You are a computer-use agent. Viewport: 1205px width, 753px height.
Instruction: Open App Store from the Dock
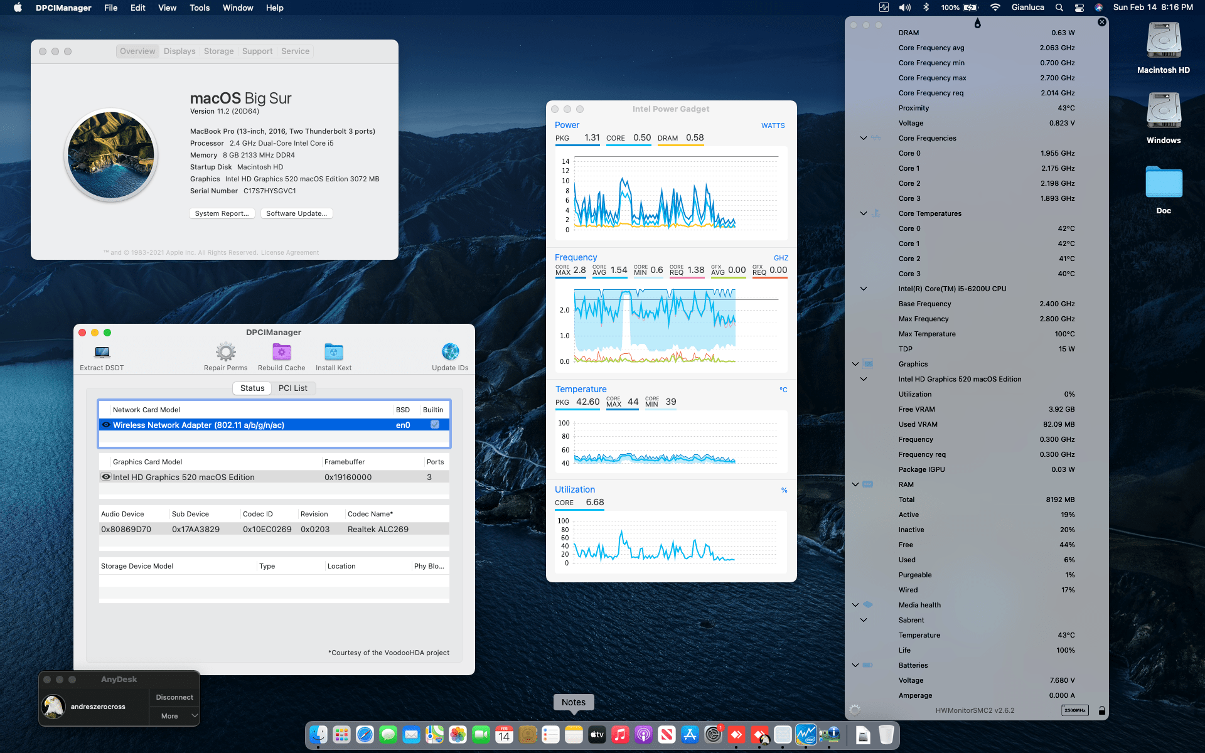tap(690, 734)
